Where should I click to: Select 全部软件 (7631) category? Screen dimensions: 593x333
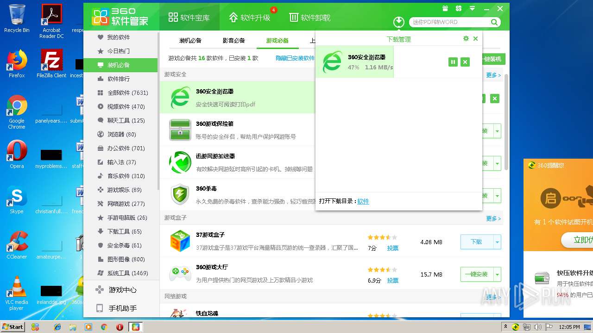pos(120,92)
